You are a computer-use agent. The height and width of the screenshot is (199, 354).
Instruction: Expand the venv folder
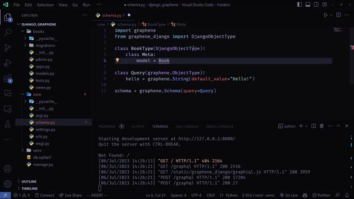(x=23, y=150)
